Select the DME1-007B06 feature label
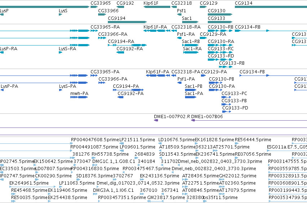The image size is (307, 203). click(x=207, y=117)
